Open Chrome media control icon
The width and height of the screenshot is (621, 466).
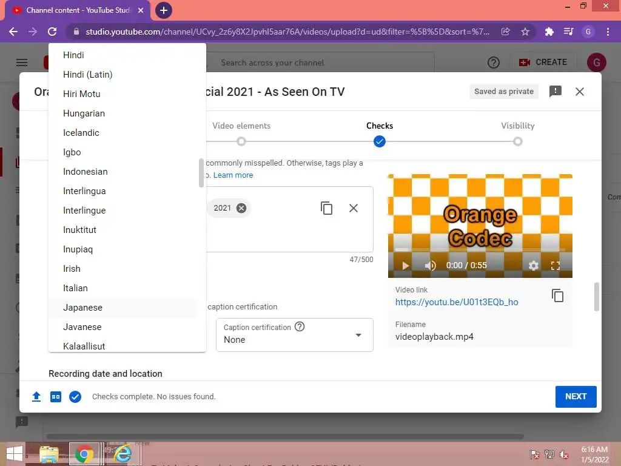(x=568, y=32)
